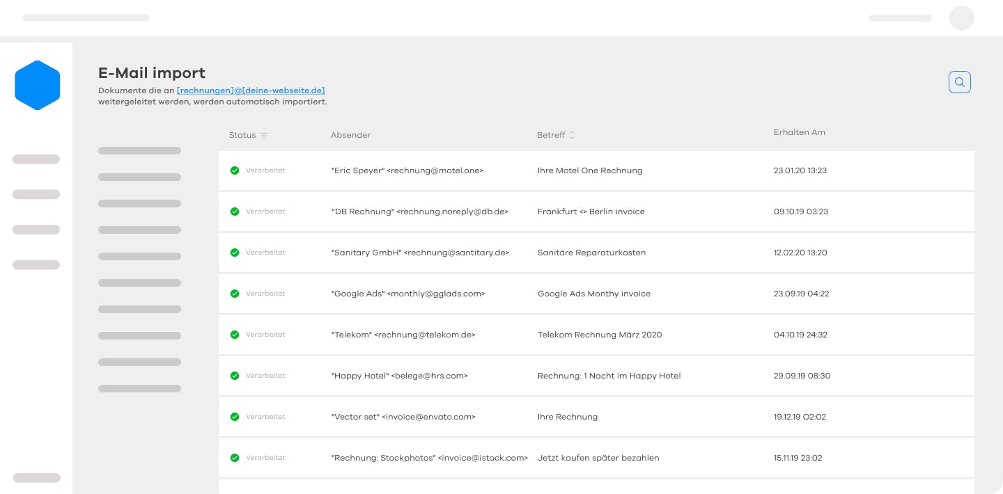Open the search magnifier icon
1003x494 pixels.
959,82
